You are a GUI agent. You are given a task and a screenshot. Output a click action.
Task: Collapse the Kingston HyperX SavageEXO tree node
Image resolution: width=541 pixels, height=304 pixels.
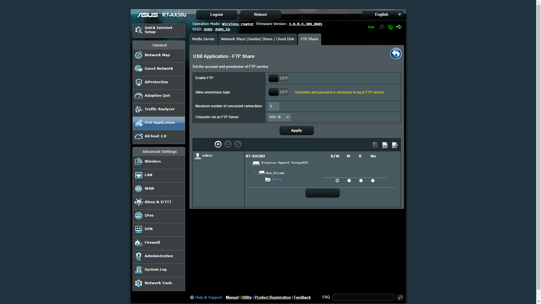(x=248, y=164)
